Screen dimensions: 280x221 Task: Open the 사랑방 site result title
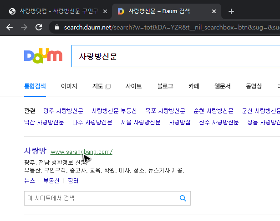click(35, 151)
